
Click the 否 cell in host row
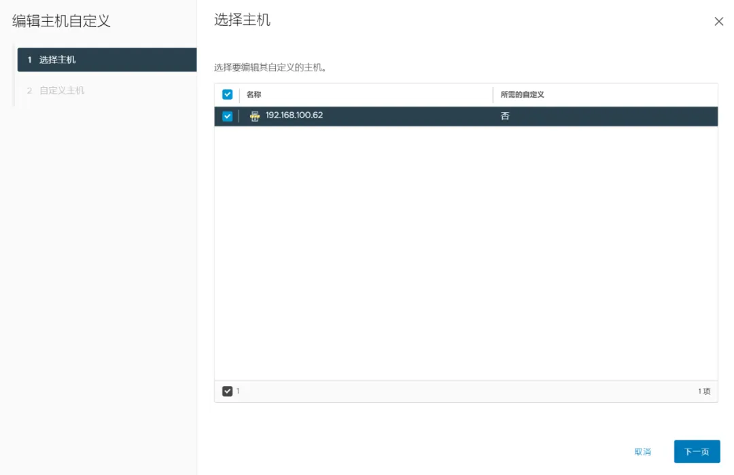coord(505,116)
